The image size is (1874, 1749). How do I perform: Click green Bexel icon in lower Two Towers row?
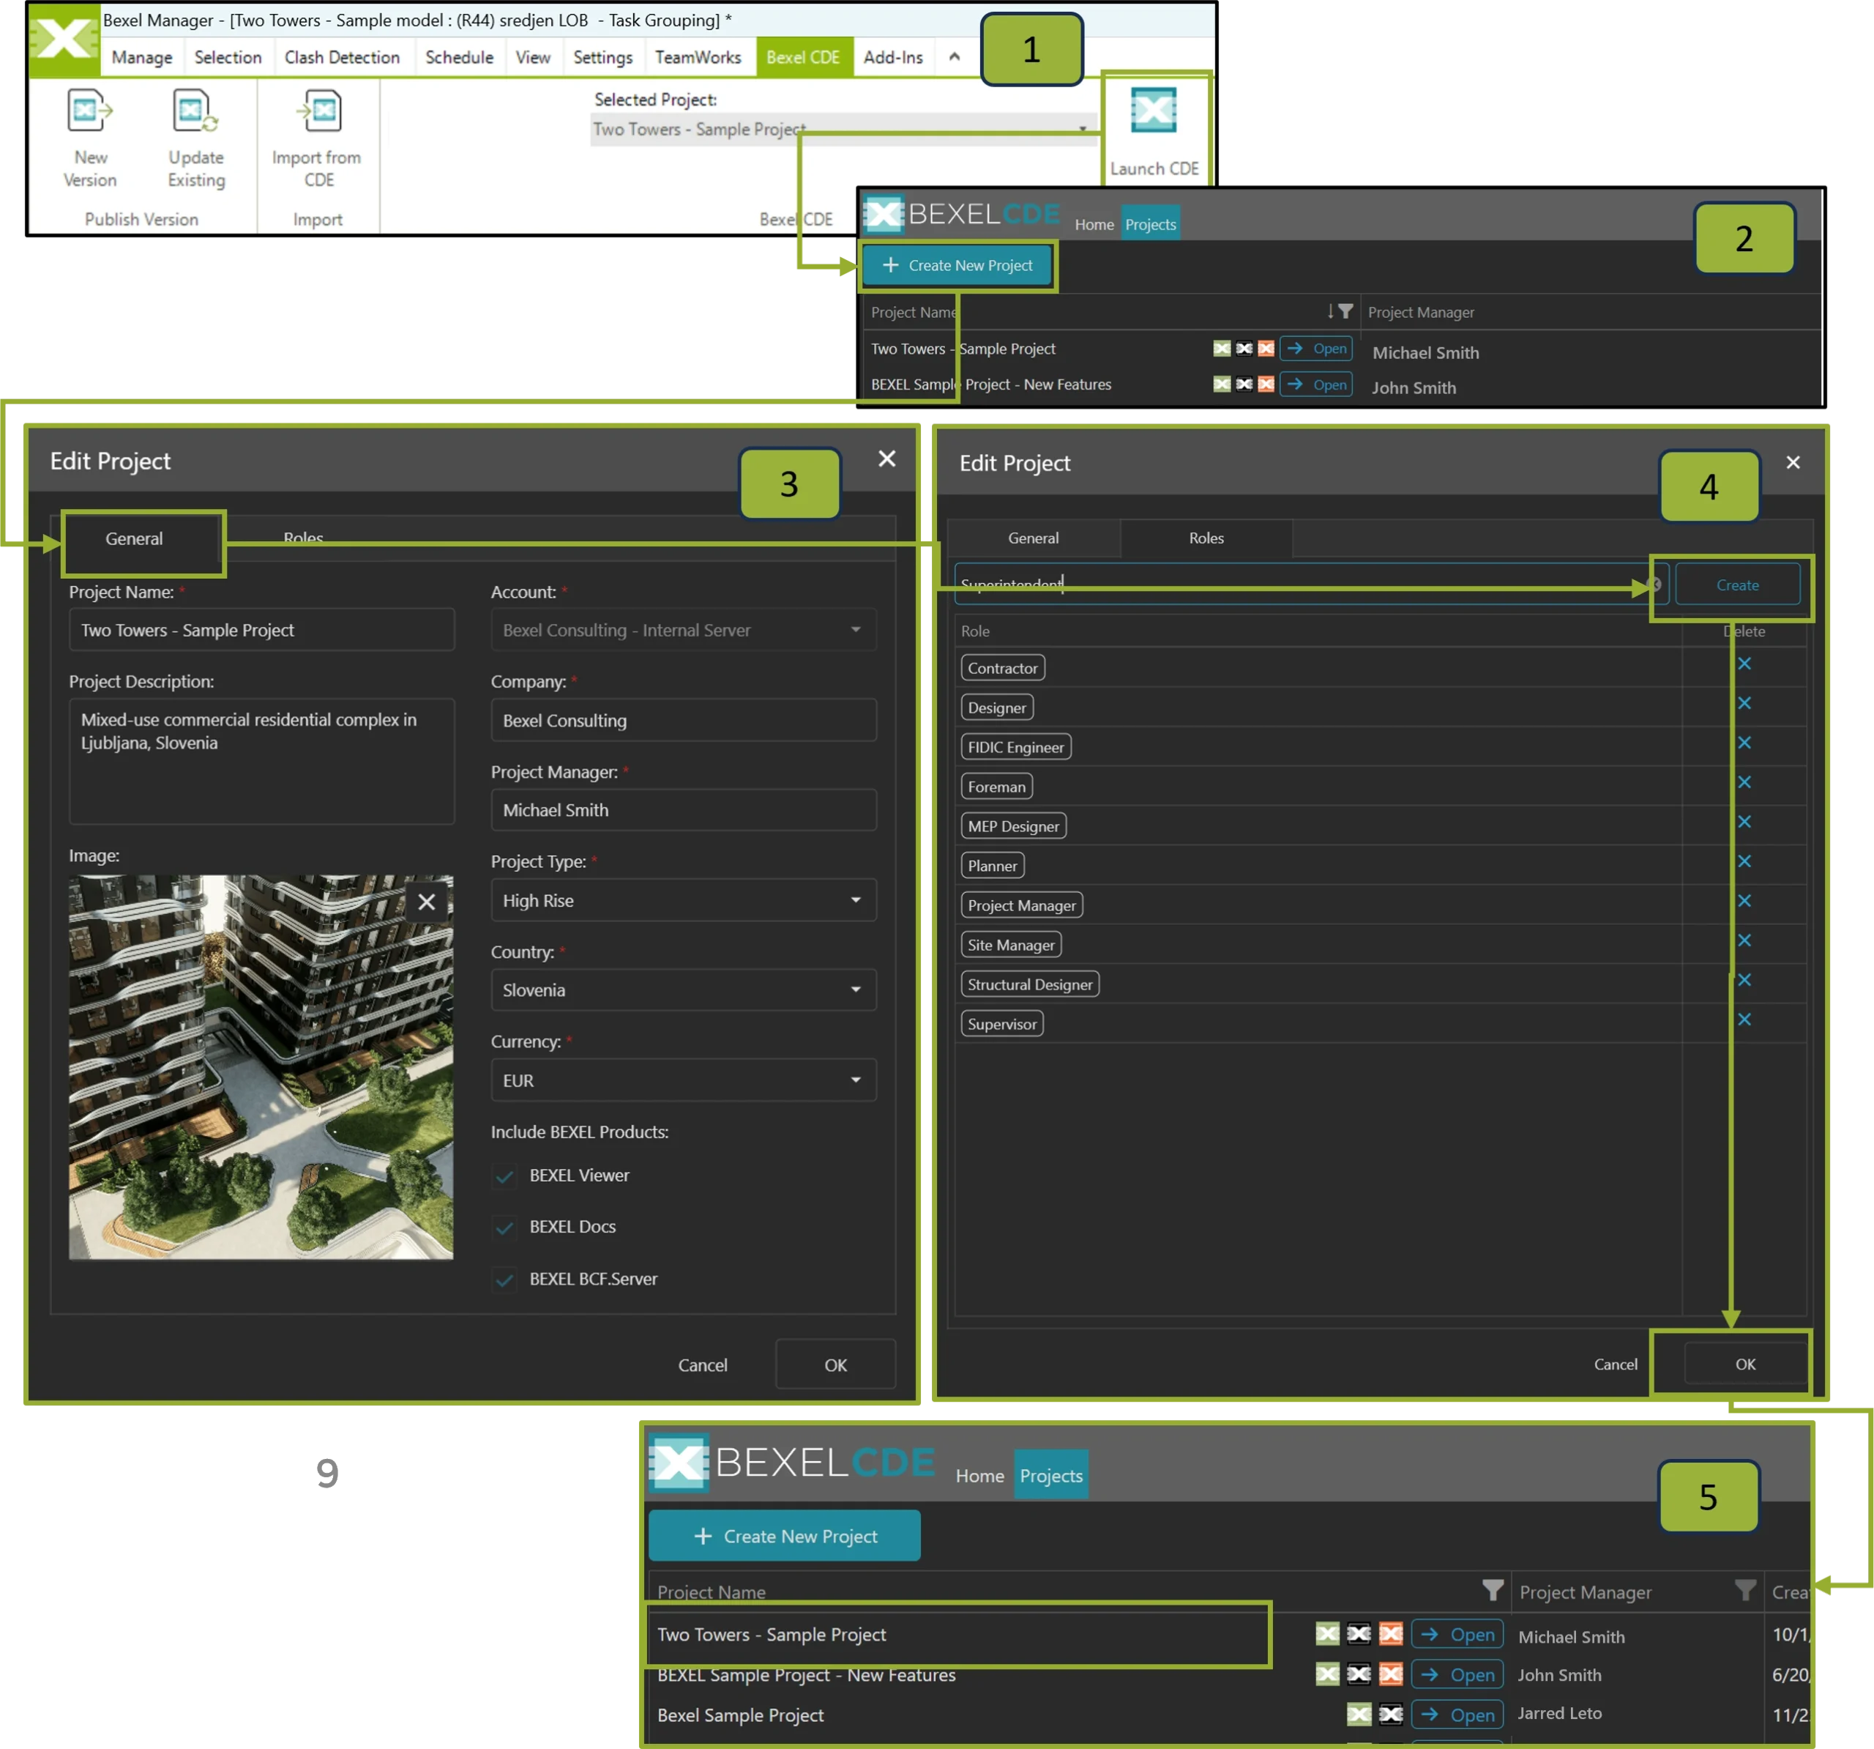click(x=1327, y=1634)
